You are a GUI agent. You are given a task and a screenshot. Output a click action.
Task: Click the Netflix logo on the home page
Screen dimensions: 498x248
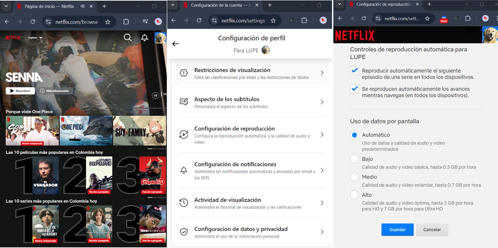pos(13,38)
